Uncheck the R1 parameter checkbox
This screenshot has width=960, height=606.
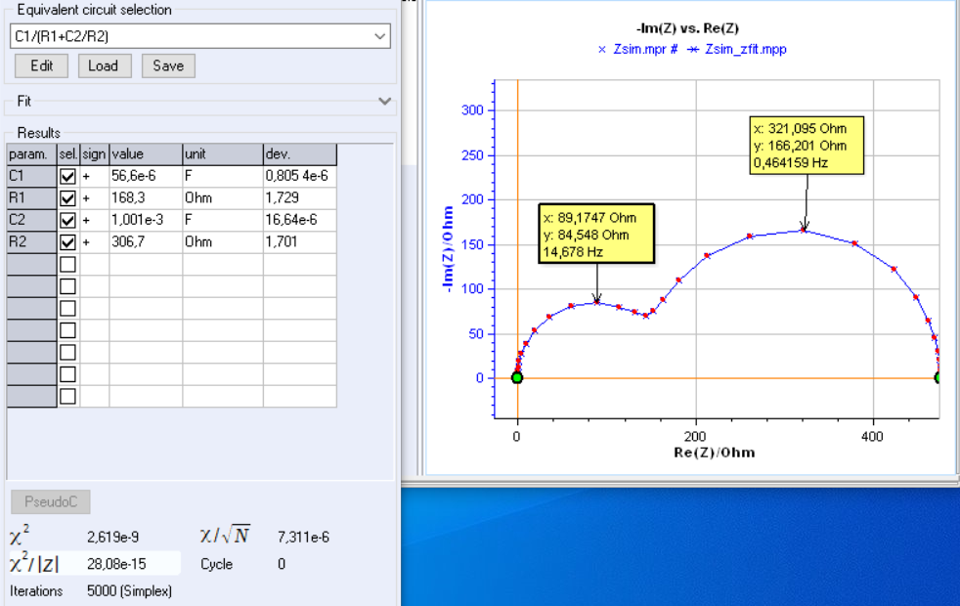click(68, 198)
